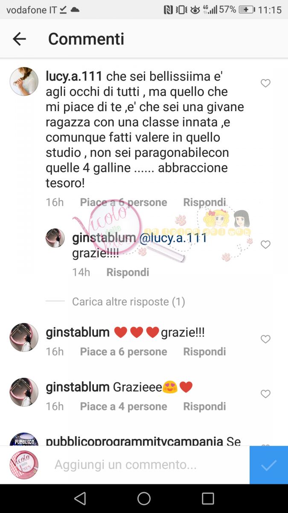The width and height of the screenshot is (288, 513).
Task: Like ginstablum's reply to @lucy.a.111
Action: [x=265, y=245]
